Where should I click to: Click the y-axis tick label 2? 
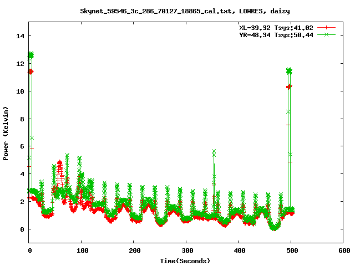(22, 202)
